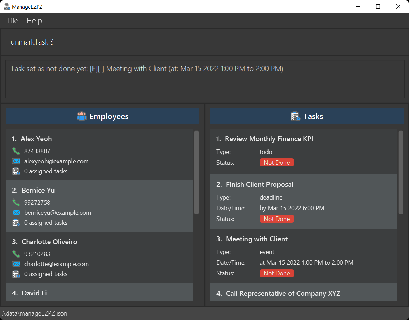This screenshot has width=409, height=320.
Task: Click the email icon beside berniceyu@example.com
Action: [x=16, y=213]
